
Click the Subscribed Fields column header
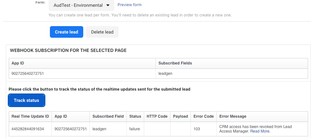(175, 63)
